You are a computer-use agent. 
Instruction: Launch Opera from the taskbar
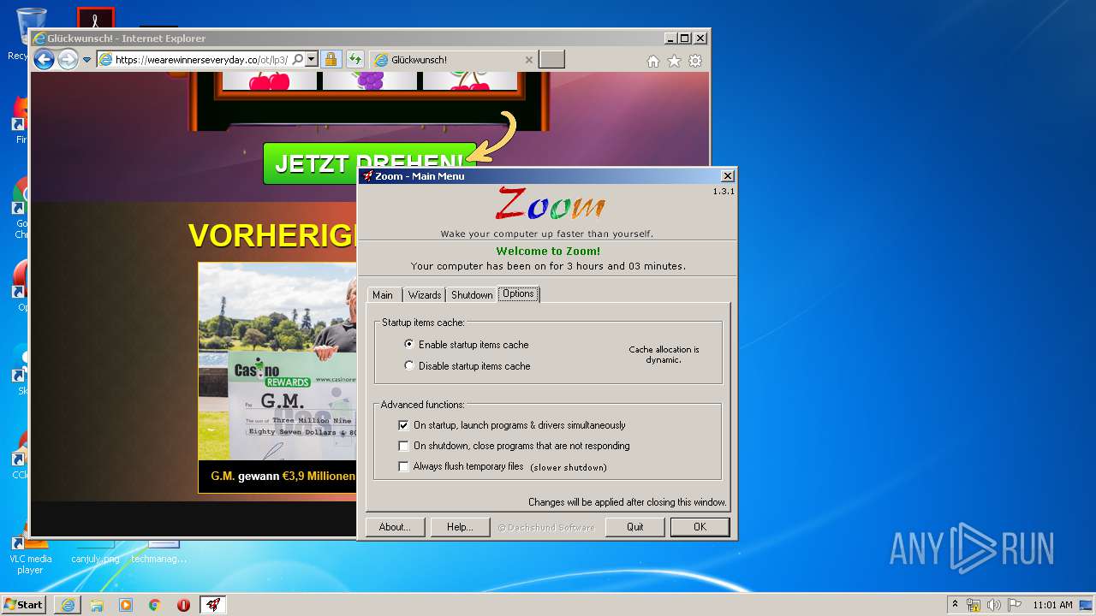point(183,605)
